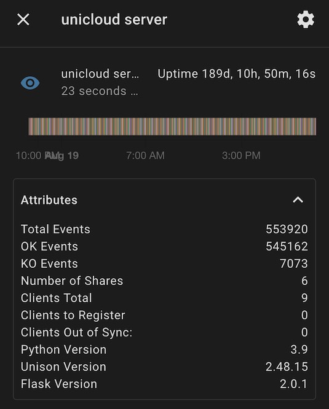The height and width of the screenshot is (409, 329).
Task: Select the KO Events value 7073
Action: [294, 263]
